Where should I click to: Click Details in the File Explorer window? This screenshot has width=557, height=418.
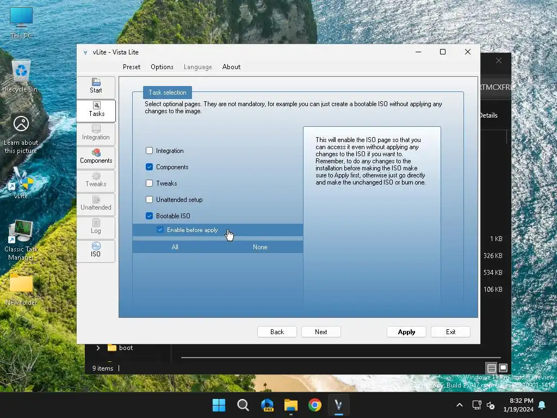click(489, 115)
